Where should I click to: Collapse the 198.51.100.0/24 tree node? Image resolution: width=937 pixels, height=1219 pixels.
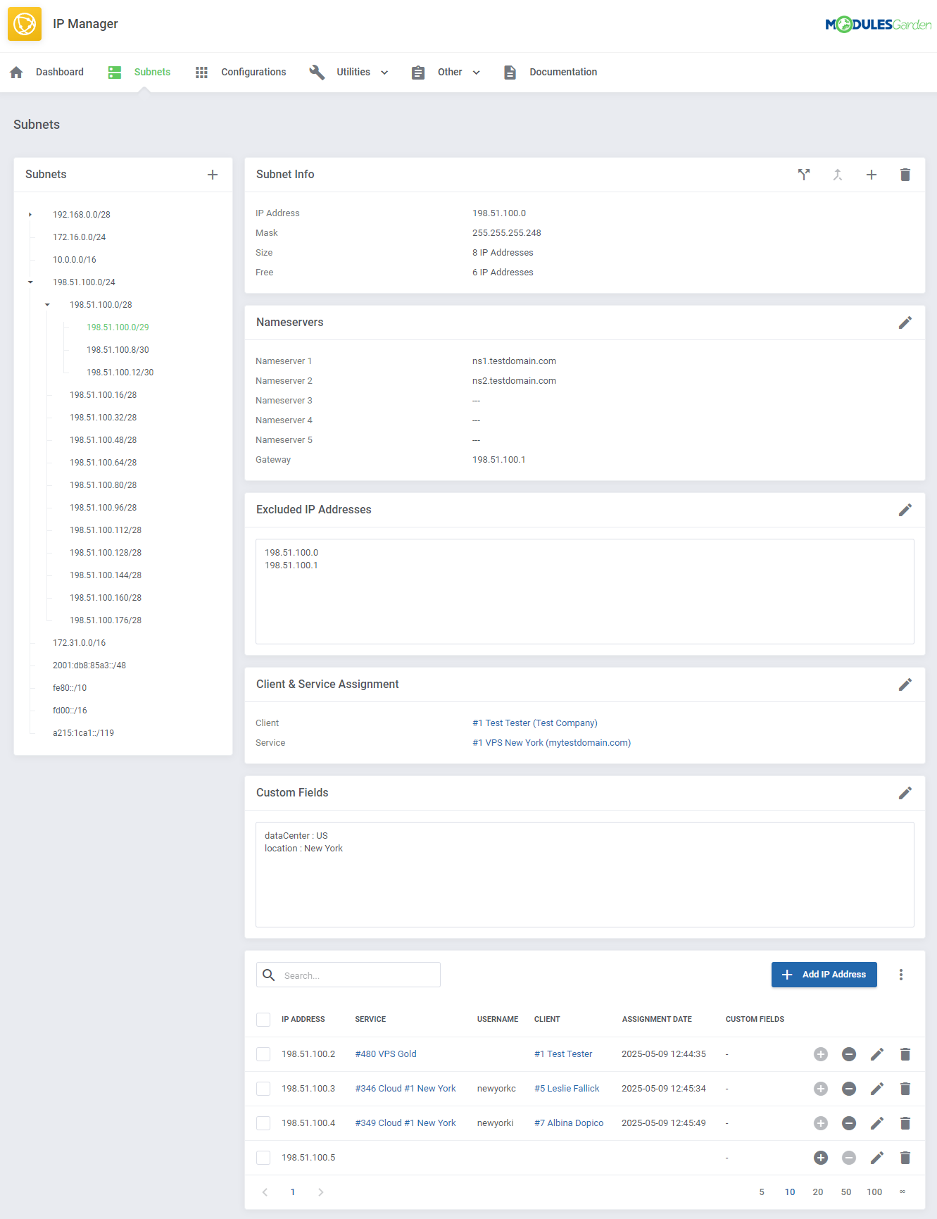30,282
